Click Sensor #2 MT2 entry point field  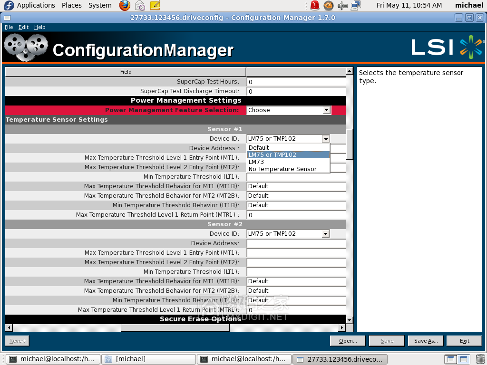(x=296, y=262)
